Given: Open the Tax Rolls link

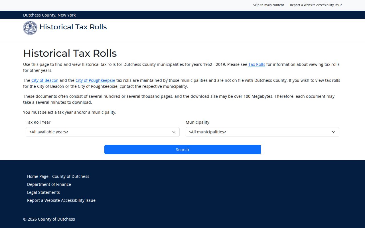Looking at the screenshot, I should 257,64.
